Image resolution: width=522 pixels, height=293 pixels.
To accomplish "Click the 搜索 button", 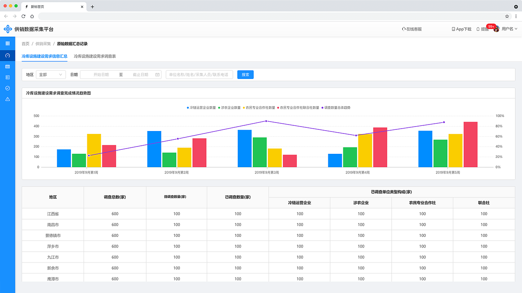I will coord(246,75).
